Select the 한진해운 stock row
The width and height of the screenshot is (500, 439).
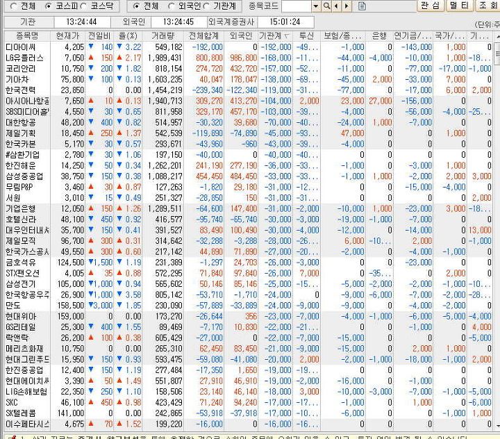(x=249, y=165)
